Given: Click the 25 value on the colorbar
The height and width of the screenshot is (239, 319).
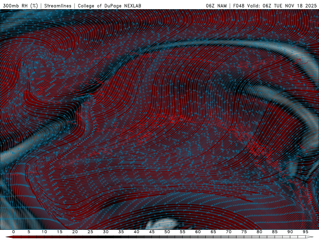Looking at the screenshot, I should [91, 232].
